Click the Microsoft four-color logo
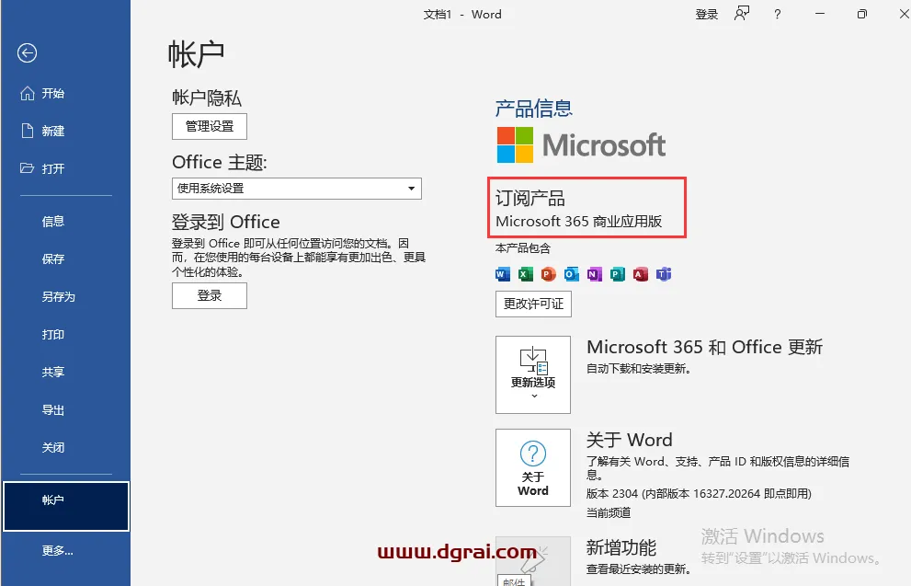The height and width of the screenshot is (586, 911). (x=515, y=144)
